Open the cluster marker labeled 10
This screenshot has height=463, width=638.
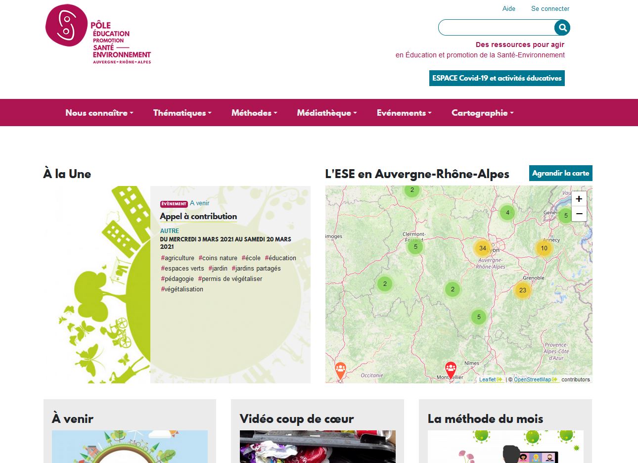tap(544, 248)
